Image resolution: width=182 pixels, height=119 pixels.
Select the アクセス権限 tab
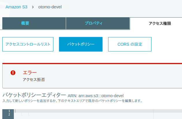coord(156,24)
